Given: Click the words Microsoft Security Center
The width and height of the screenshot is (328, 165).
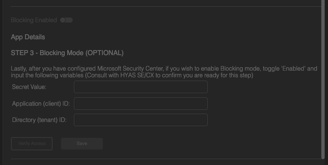Looking at the screenshot, I should pos(130,69).
